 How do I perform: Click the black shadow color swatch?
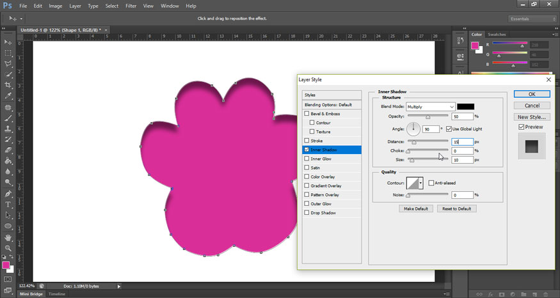(465, 107)
